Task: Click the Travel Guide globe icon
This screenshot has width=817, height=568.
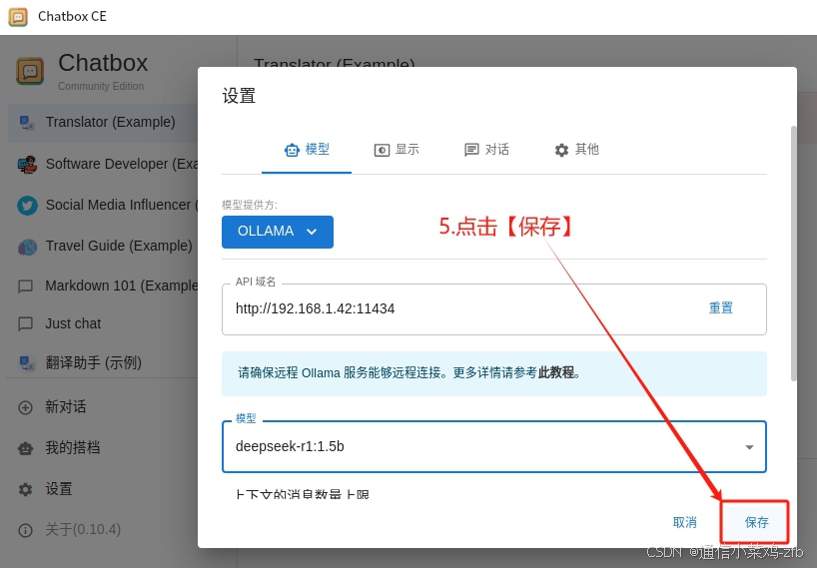Action: (x=27, y=247)
